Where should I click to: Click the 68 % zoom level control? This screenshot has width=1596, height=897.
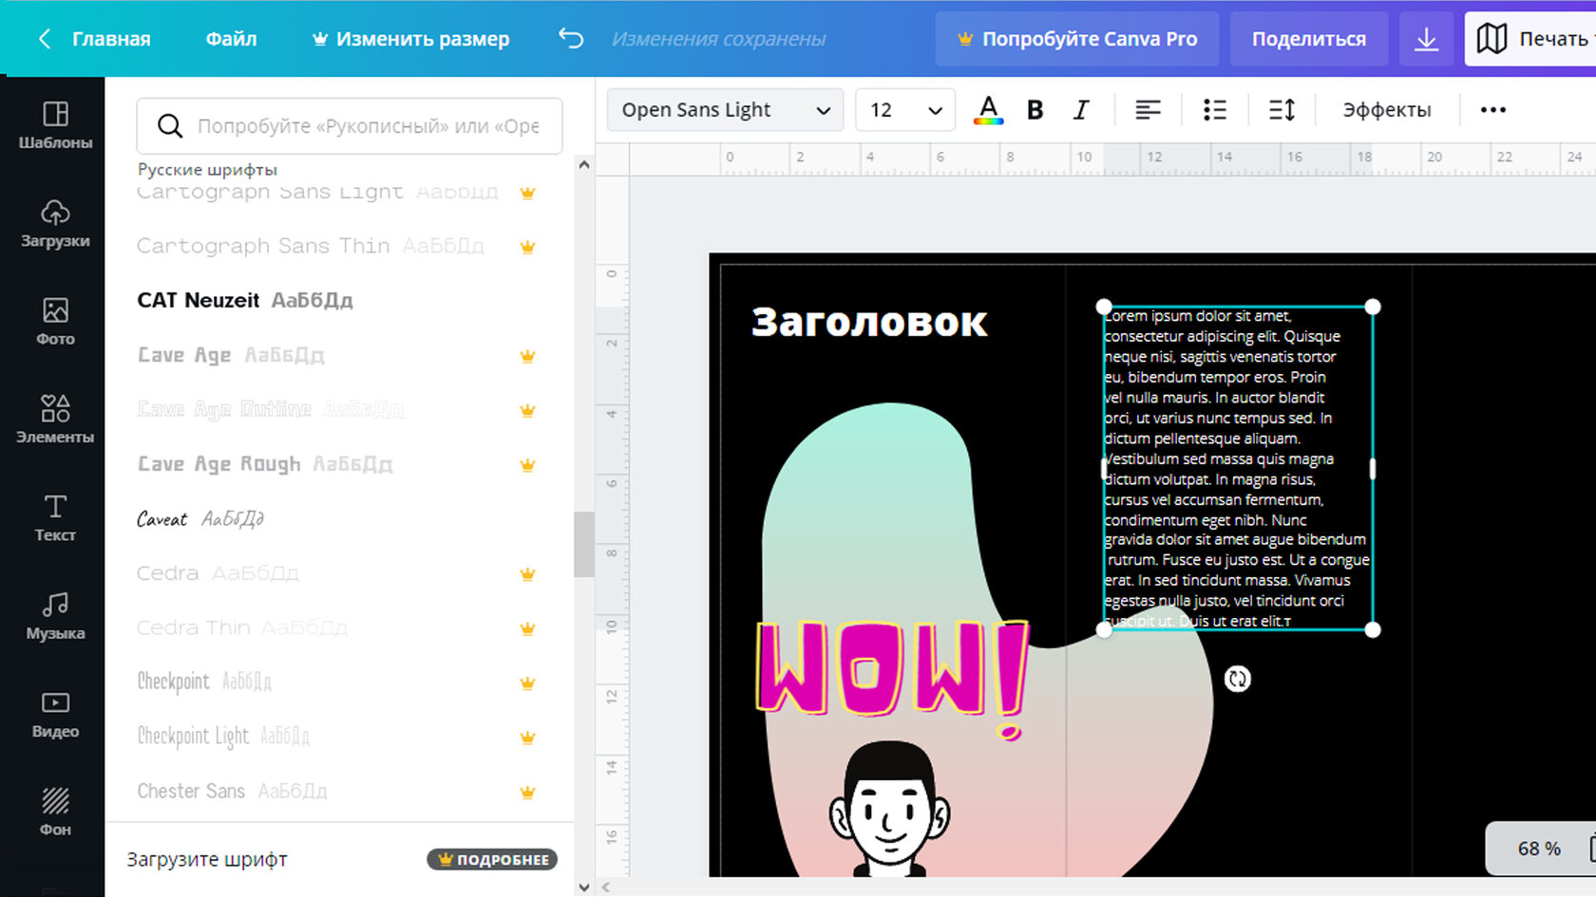pos(1539,848)
